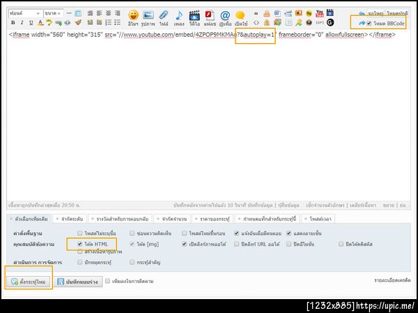Insert a table with the grid icon
This screenshot has height=313, width=418.
[78, 13]
